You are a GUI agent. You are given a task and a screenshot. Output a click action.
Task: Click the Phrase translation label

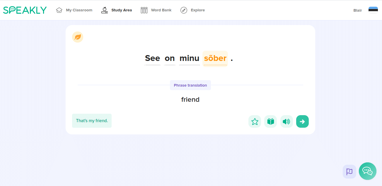190,85
